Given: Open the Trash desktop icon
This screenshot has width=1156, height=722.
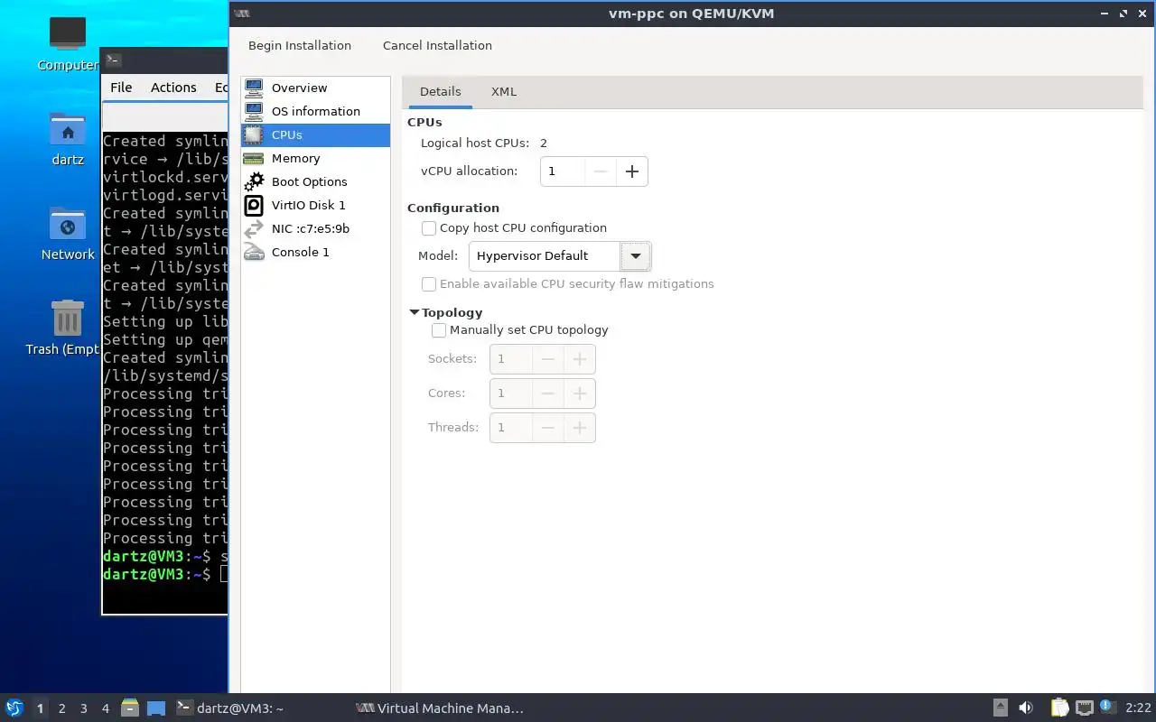Looking at the screenshot, I should [67, 319].
